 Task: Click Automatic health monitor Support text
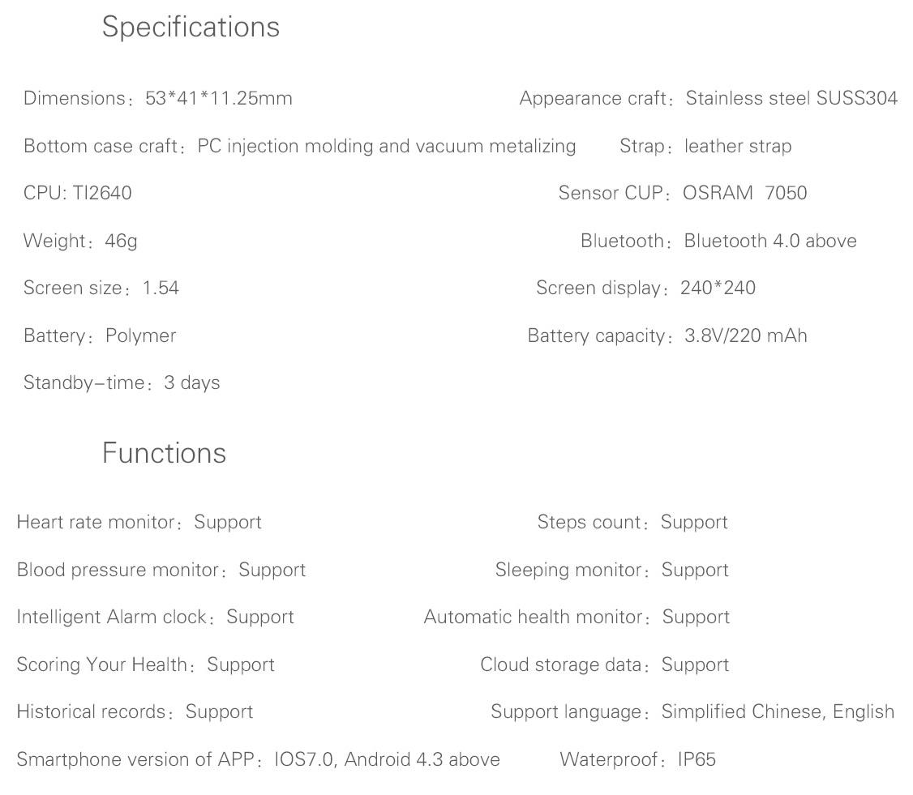[577, 617]
